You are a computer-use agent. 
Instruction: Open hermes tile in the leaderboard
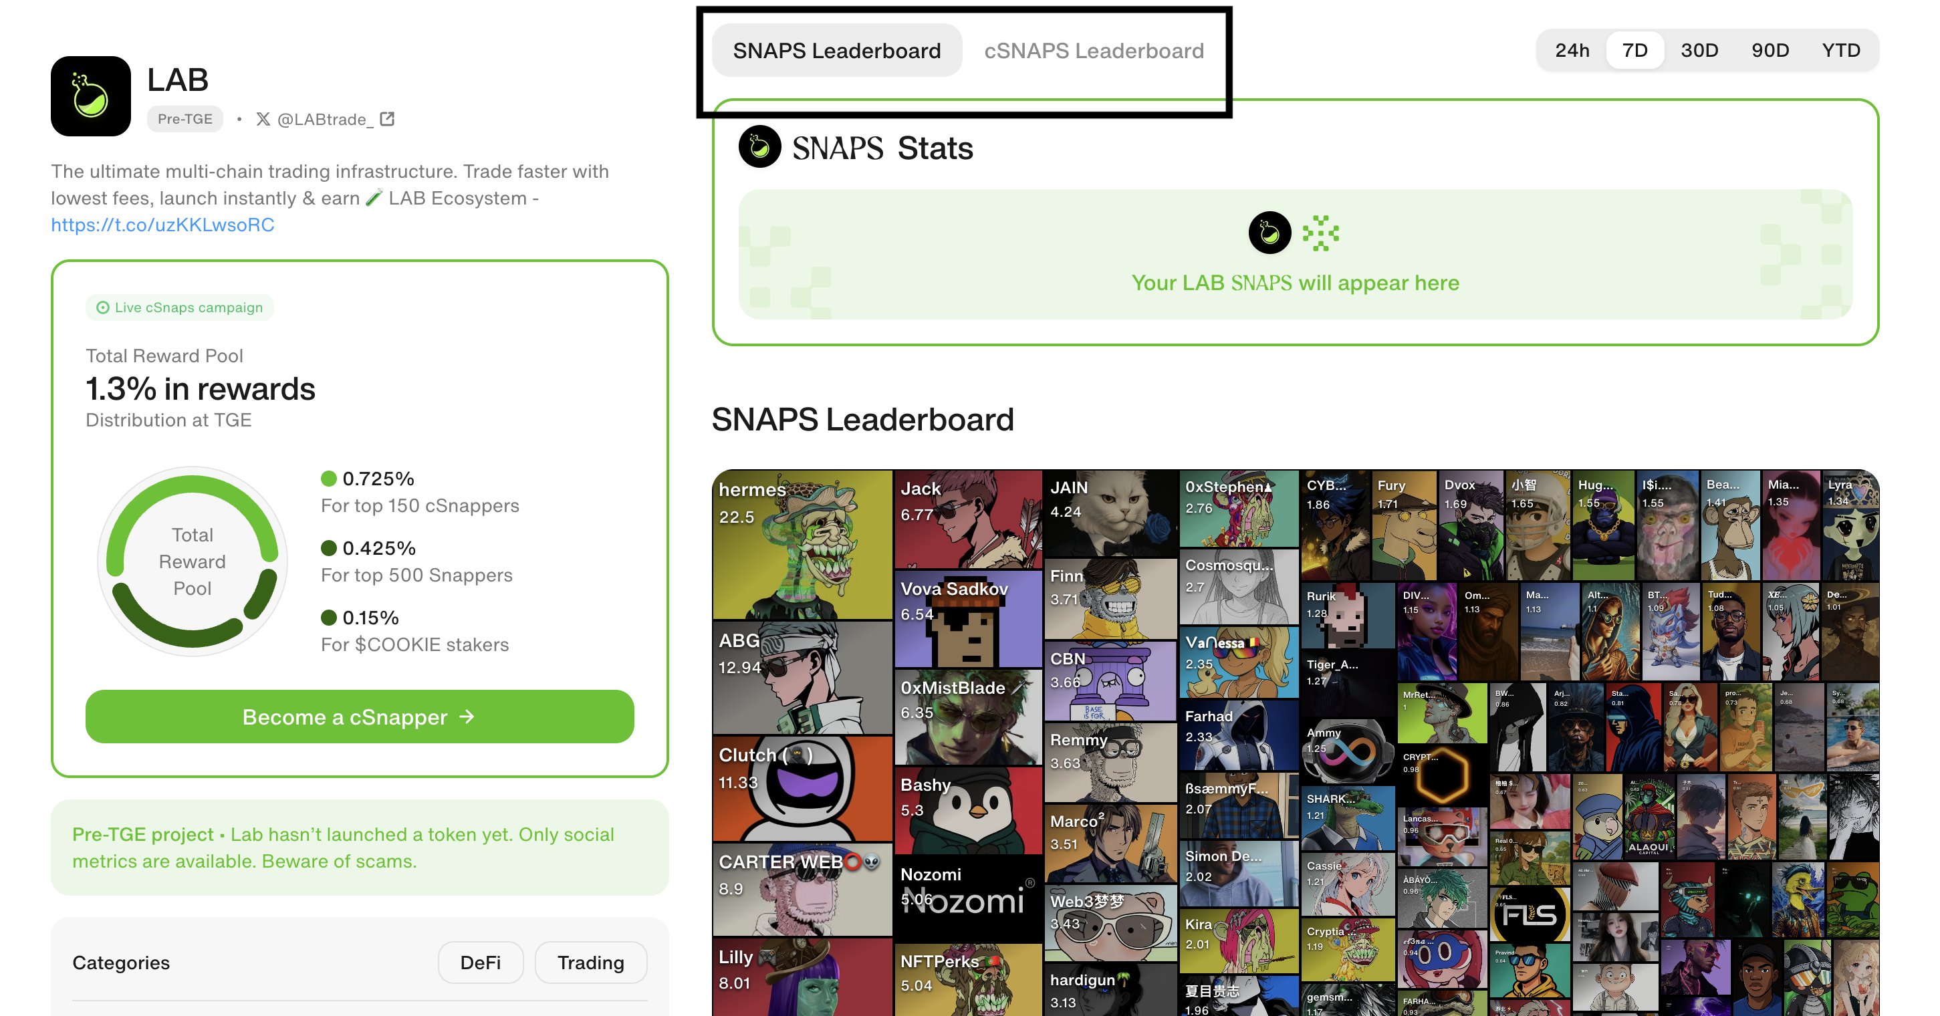(x=802, y=544)
